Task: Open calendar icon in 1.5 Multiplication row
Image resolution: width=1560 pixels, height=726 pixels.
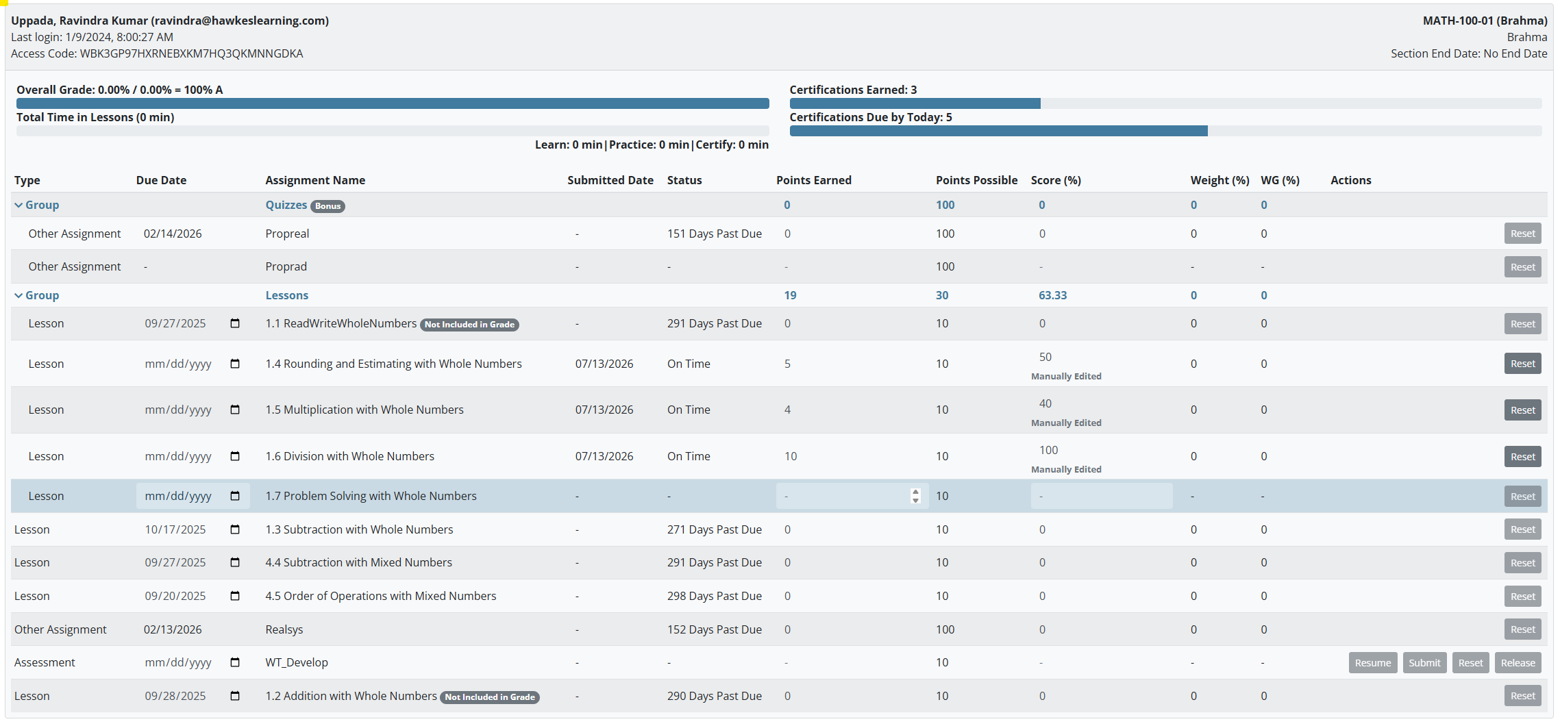Action: pyautogui.click(x=235, y=410)
